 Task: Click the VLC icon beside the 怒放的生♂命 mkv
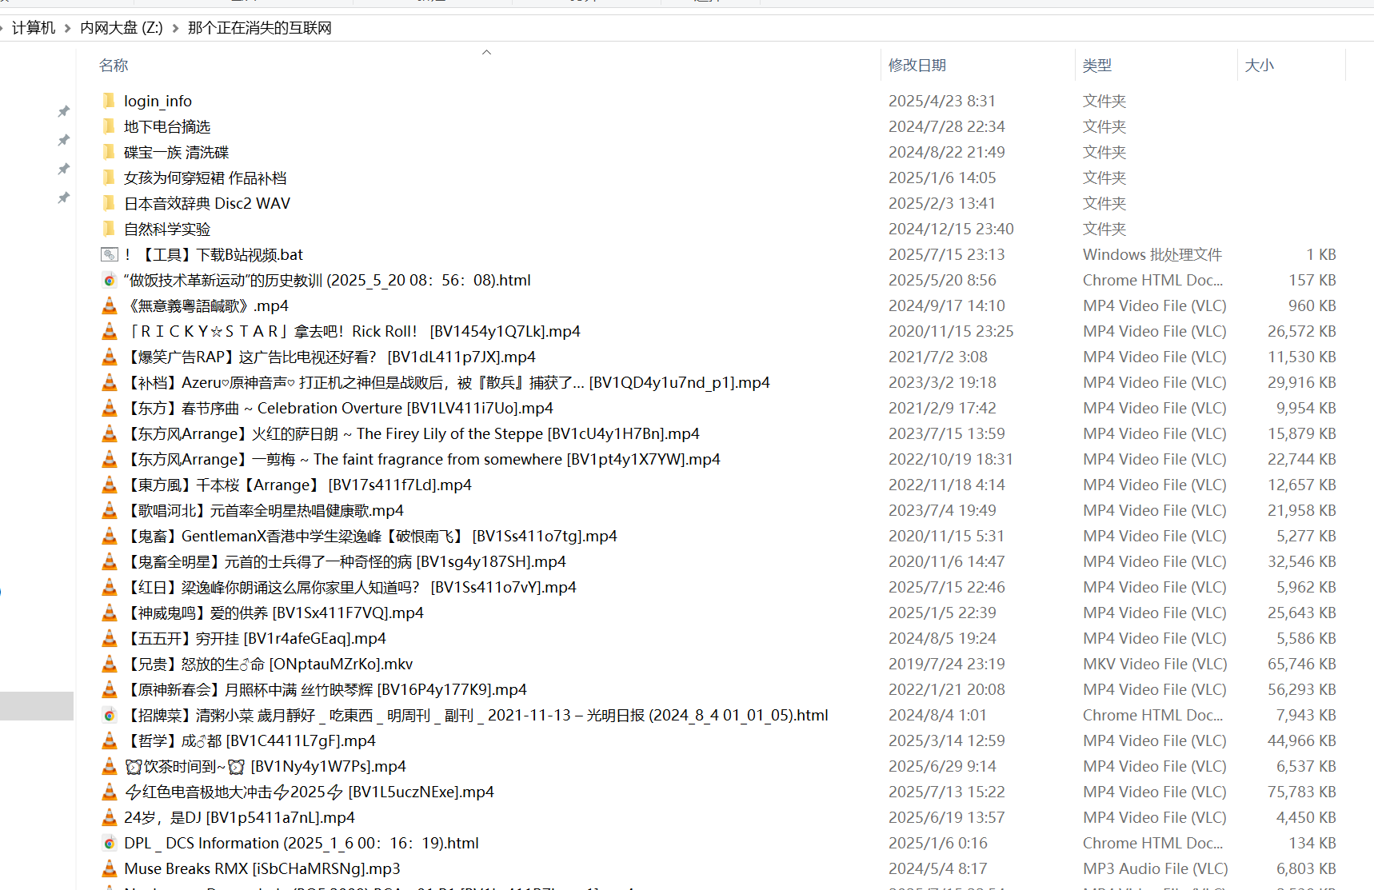coord(110,664)
